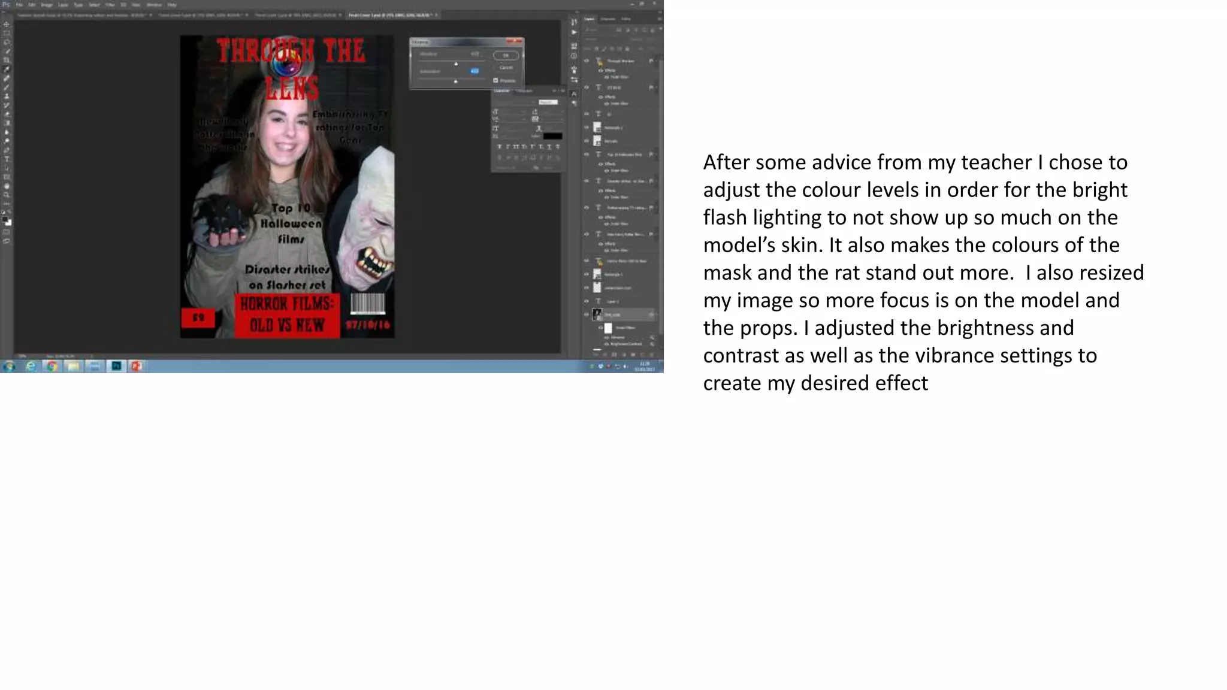This screenshot has height=690, width=1227.
Task: Click OK in the Vibrance dialog
Action: (x=506, y=55)
